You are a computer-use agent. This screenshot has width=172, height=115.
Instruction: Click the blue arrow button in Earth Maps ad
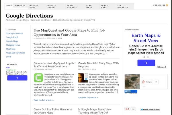[x=146, y=63]
